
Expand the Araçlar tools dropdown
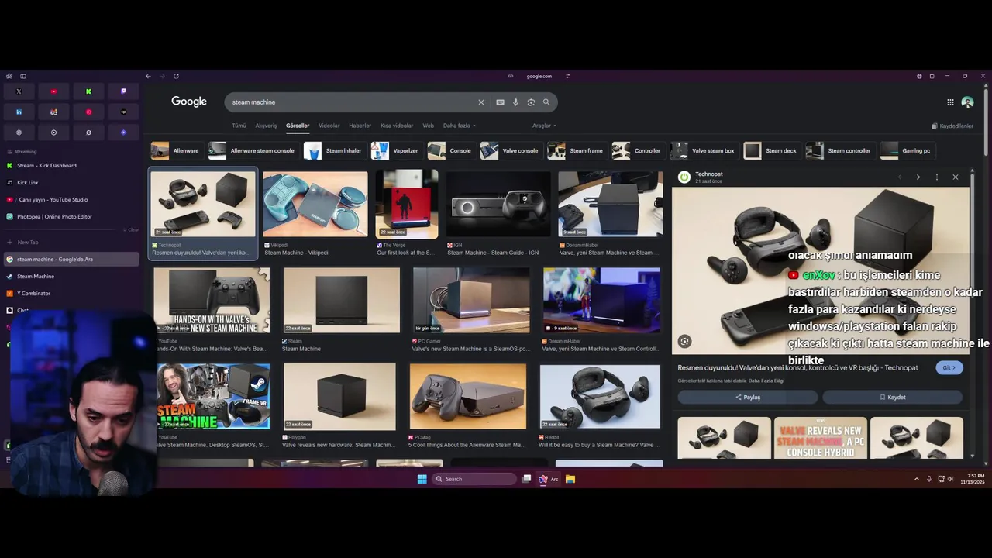click(x=544, y=126)
